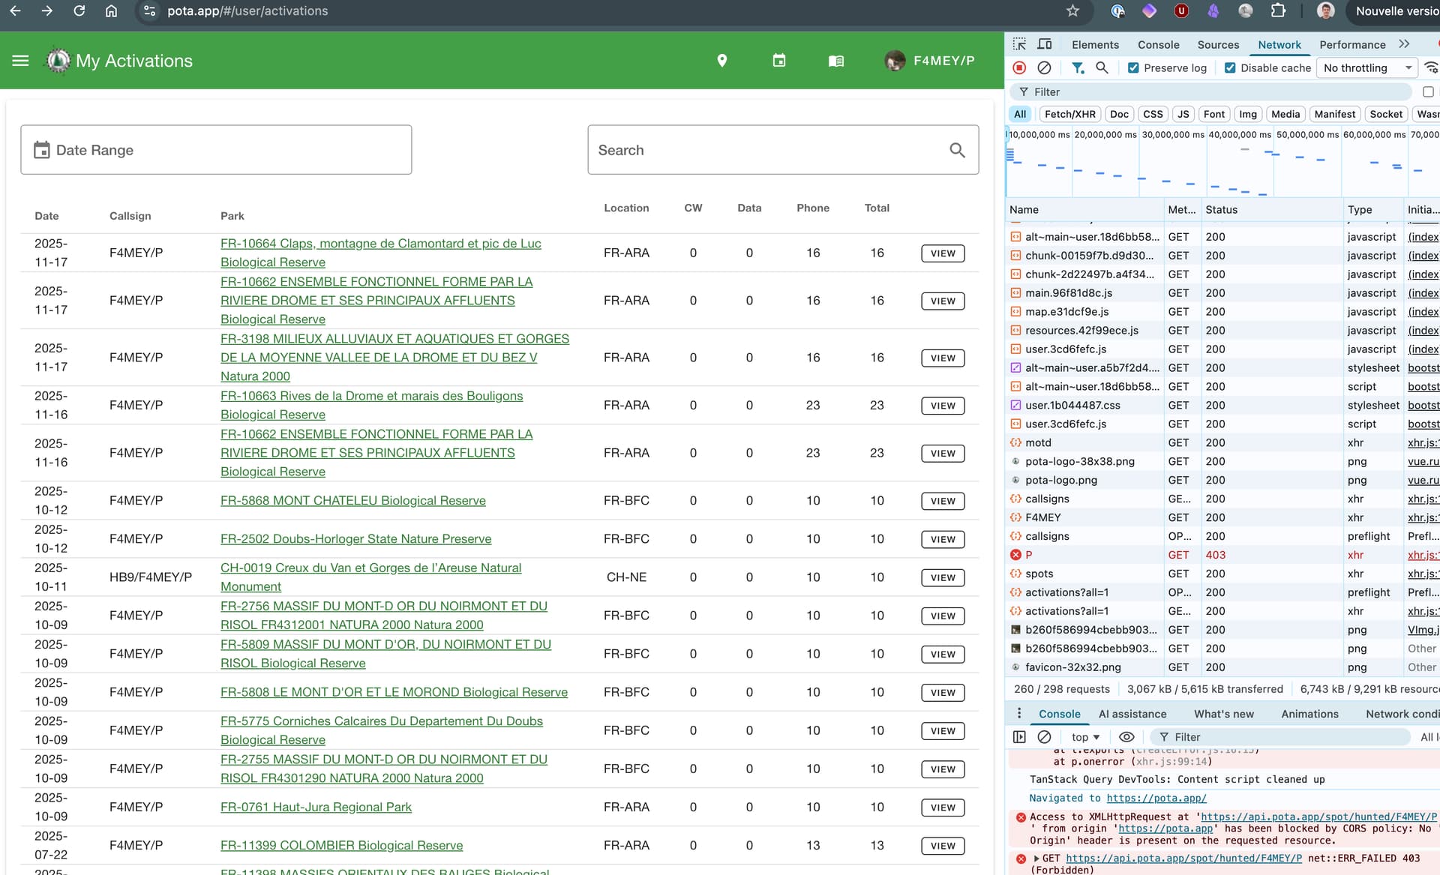Open the calendar icon in header

click(779, 61)
